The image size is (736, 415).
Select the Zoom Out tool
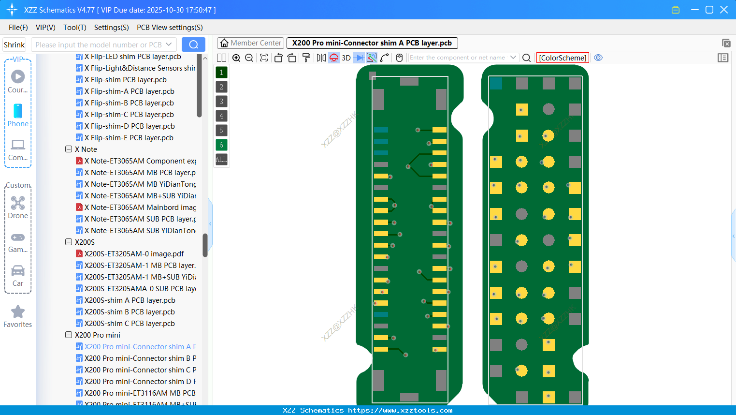tap(248, 58)
